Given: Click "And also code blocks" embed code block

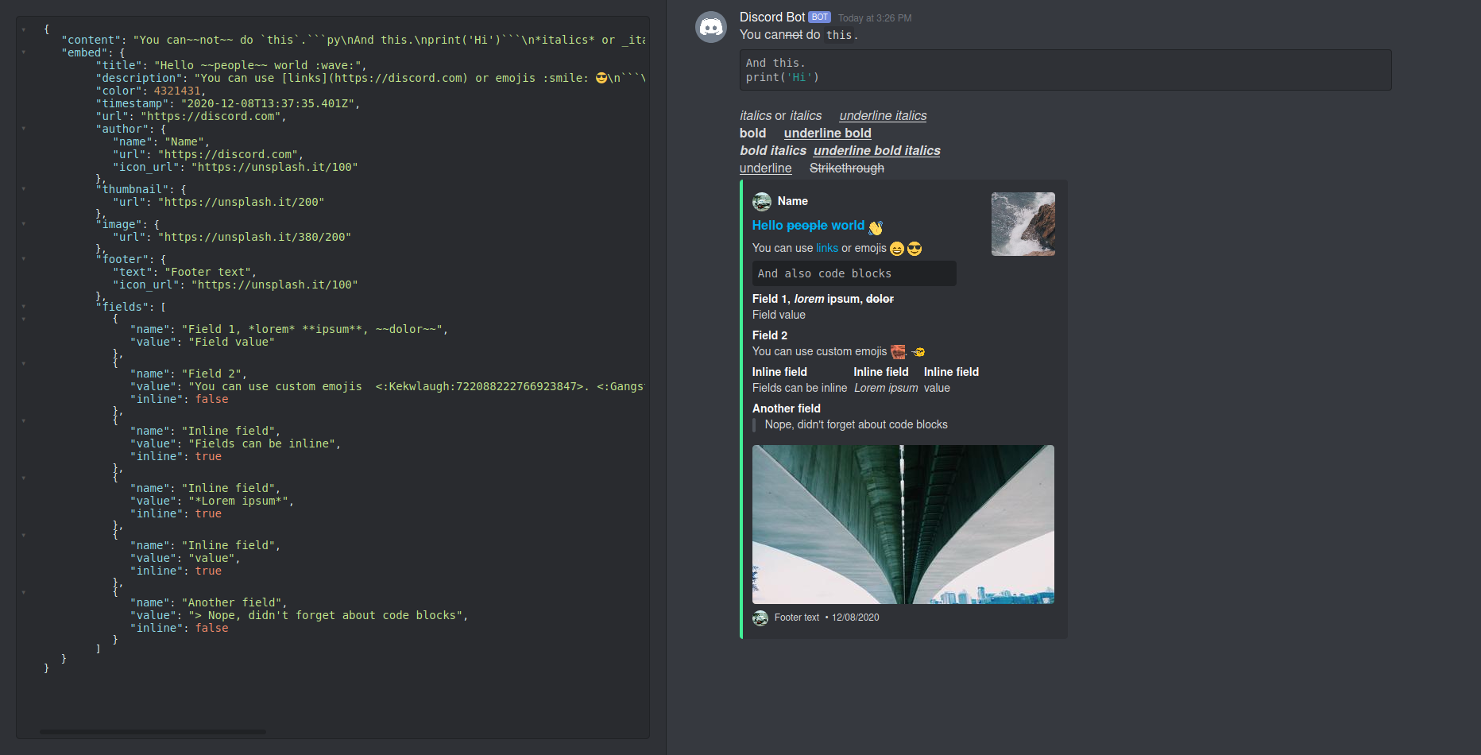Looking at the screenshot, I should 854,273.
